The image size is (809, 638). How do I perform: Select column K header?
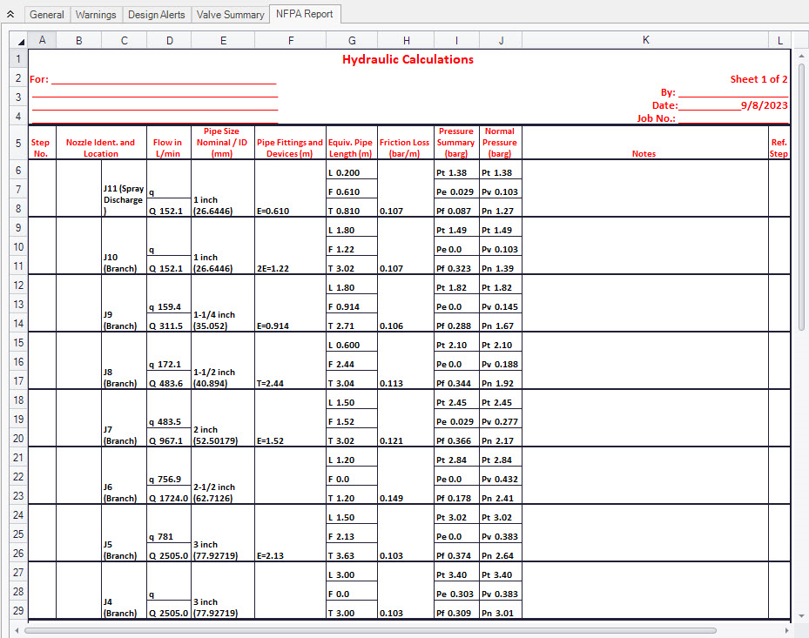pos(644,40)
